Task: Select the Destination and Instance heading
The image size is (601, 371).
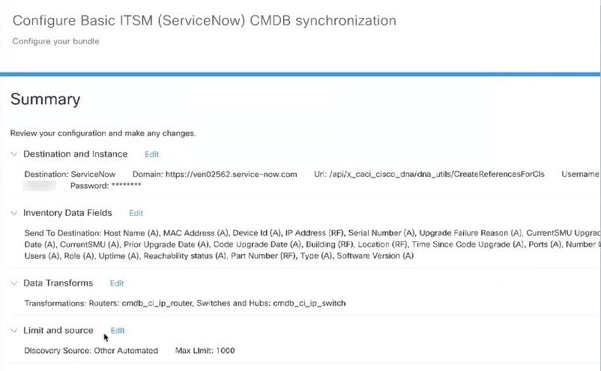Action: click(x=76, y=154)
